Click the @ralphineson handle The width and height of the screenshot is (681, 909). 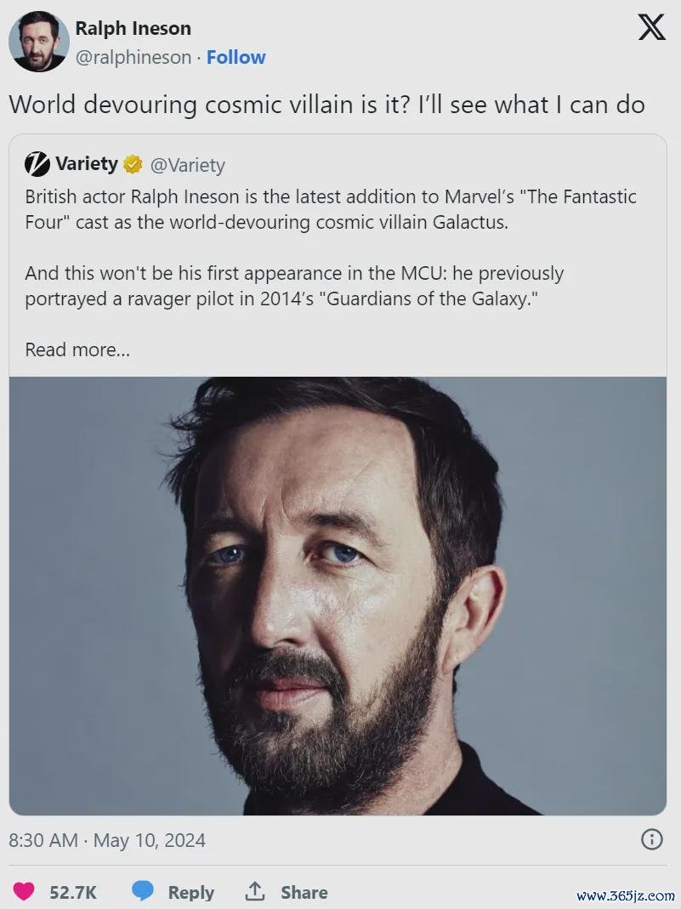tap(133, 57)
